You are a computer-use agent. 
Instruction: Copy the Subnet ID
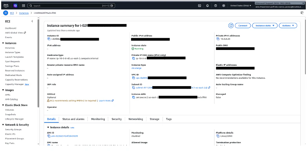click(133, 88)
